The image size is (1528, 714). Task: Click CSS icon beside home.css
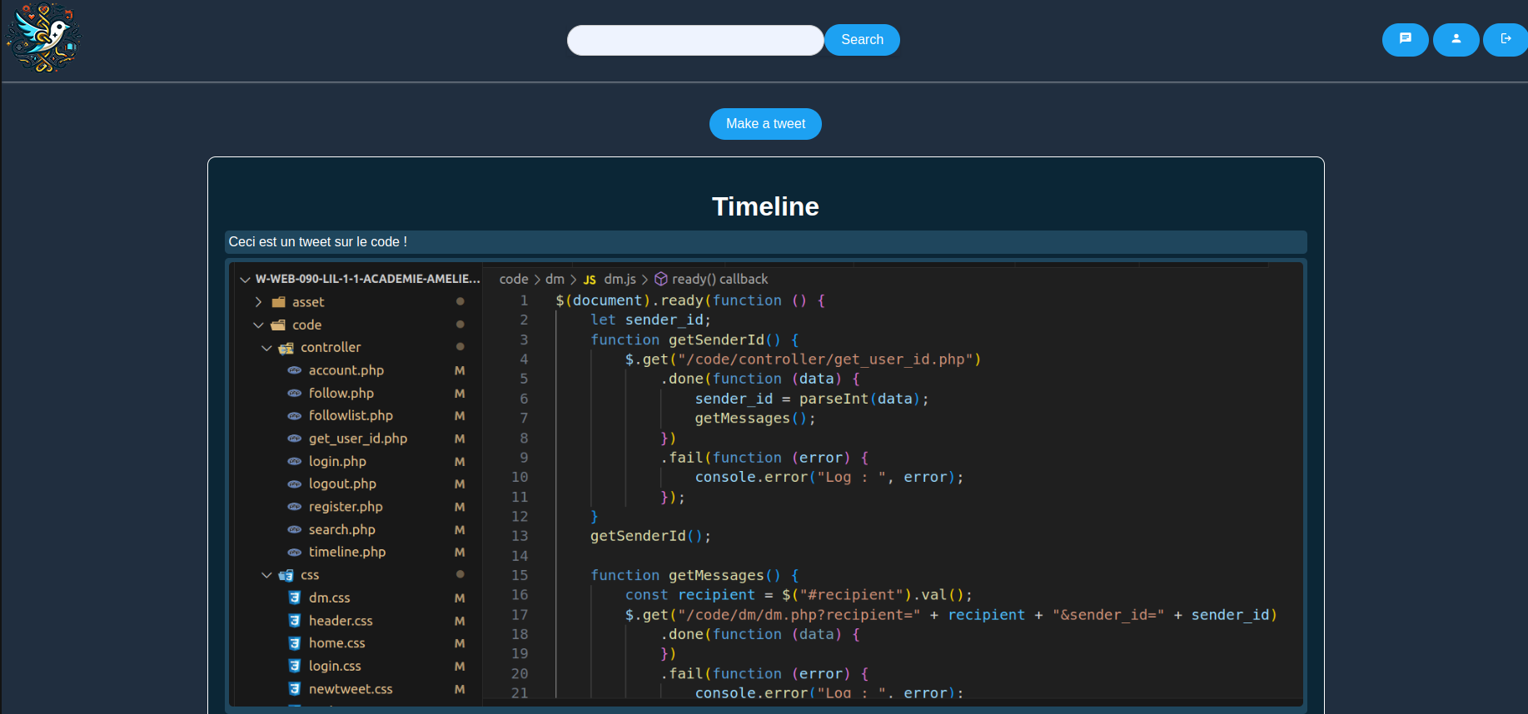[295, 643]
